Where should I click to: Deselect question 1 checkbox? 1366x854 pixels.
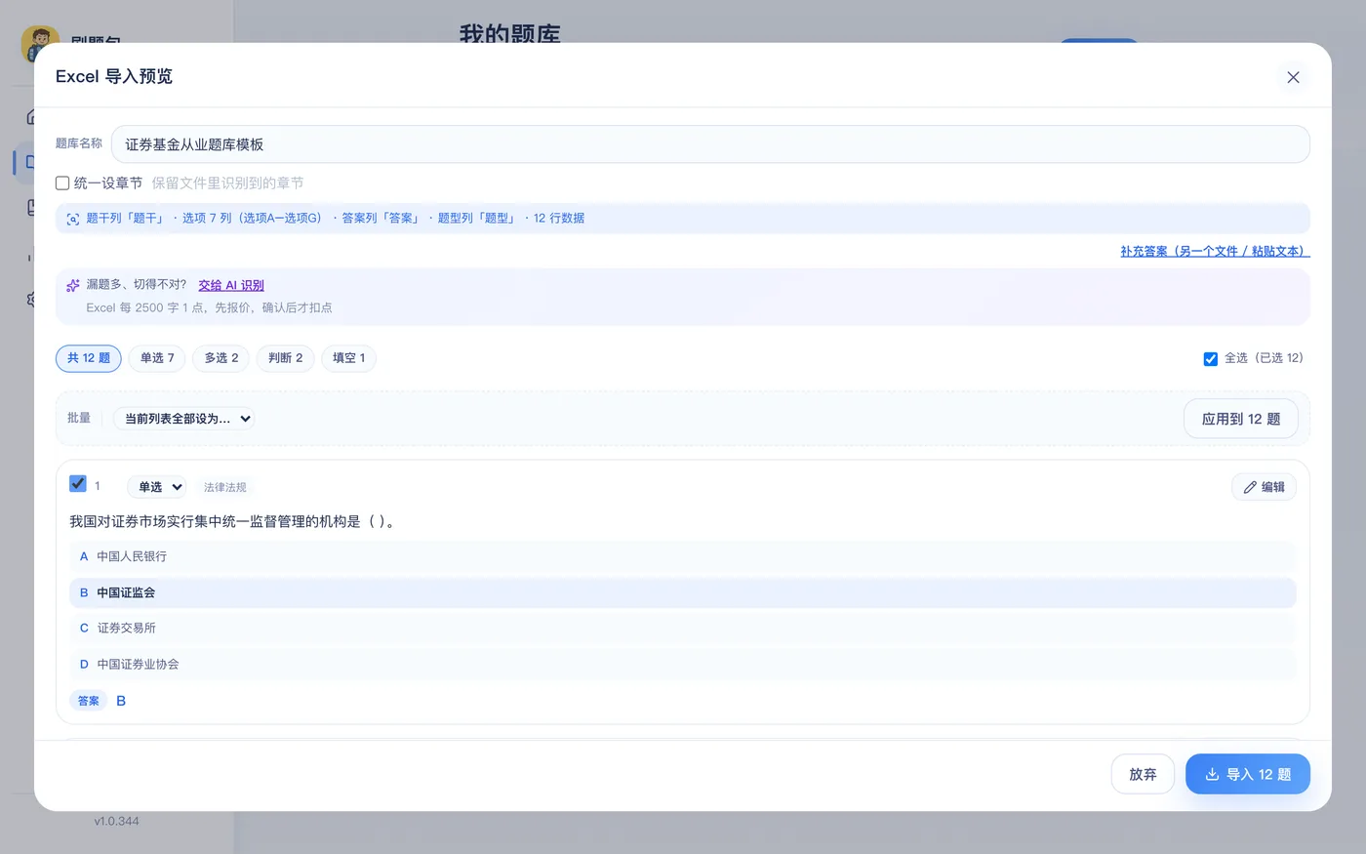[x=78, y=483]
